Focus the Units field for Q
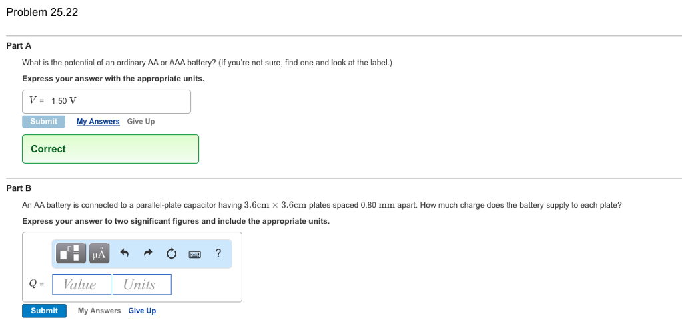682x322 pixels. pyautogui.click(x=142, y=285)
